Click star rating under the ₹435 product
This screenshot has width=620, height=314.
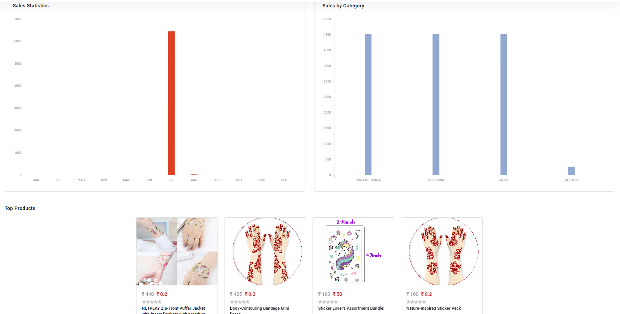tap(240, 302)
